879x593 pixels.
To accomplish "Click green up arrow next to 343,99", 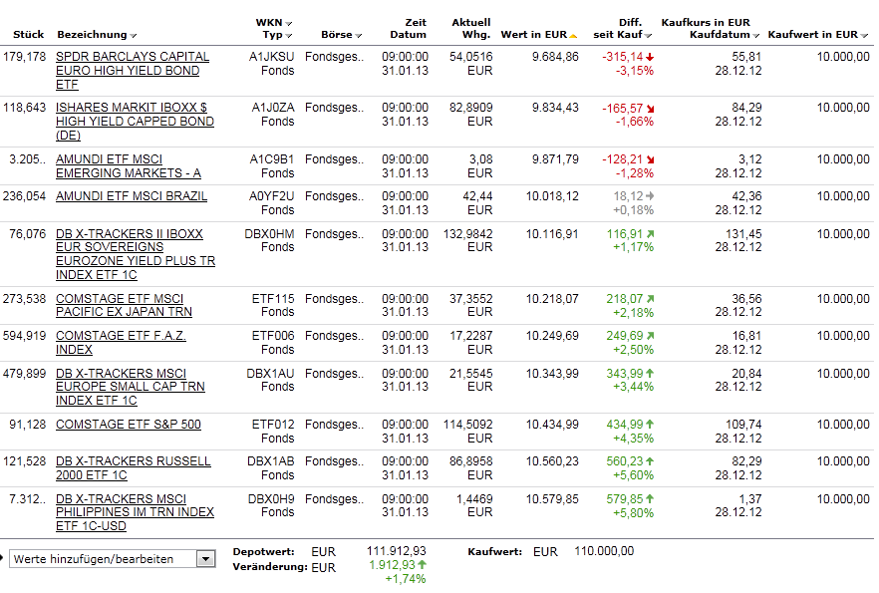I will click(650, 373).
